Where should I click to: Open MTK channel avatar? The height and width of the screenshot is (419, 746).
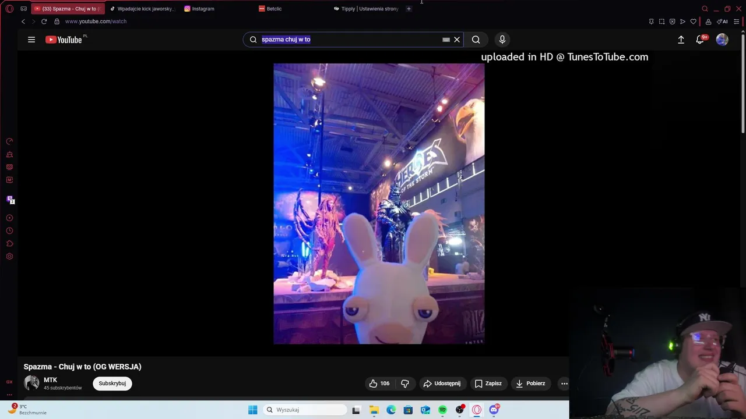coord(31,383)
